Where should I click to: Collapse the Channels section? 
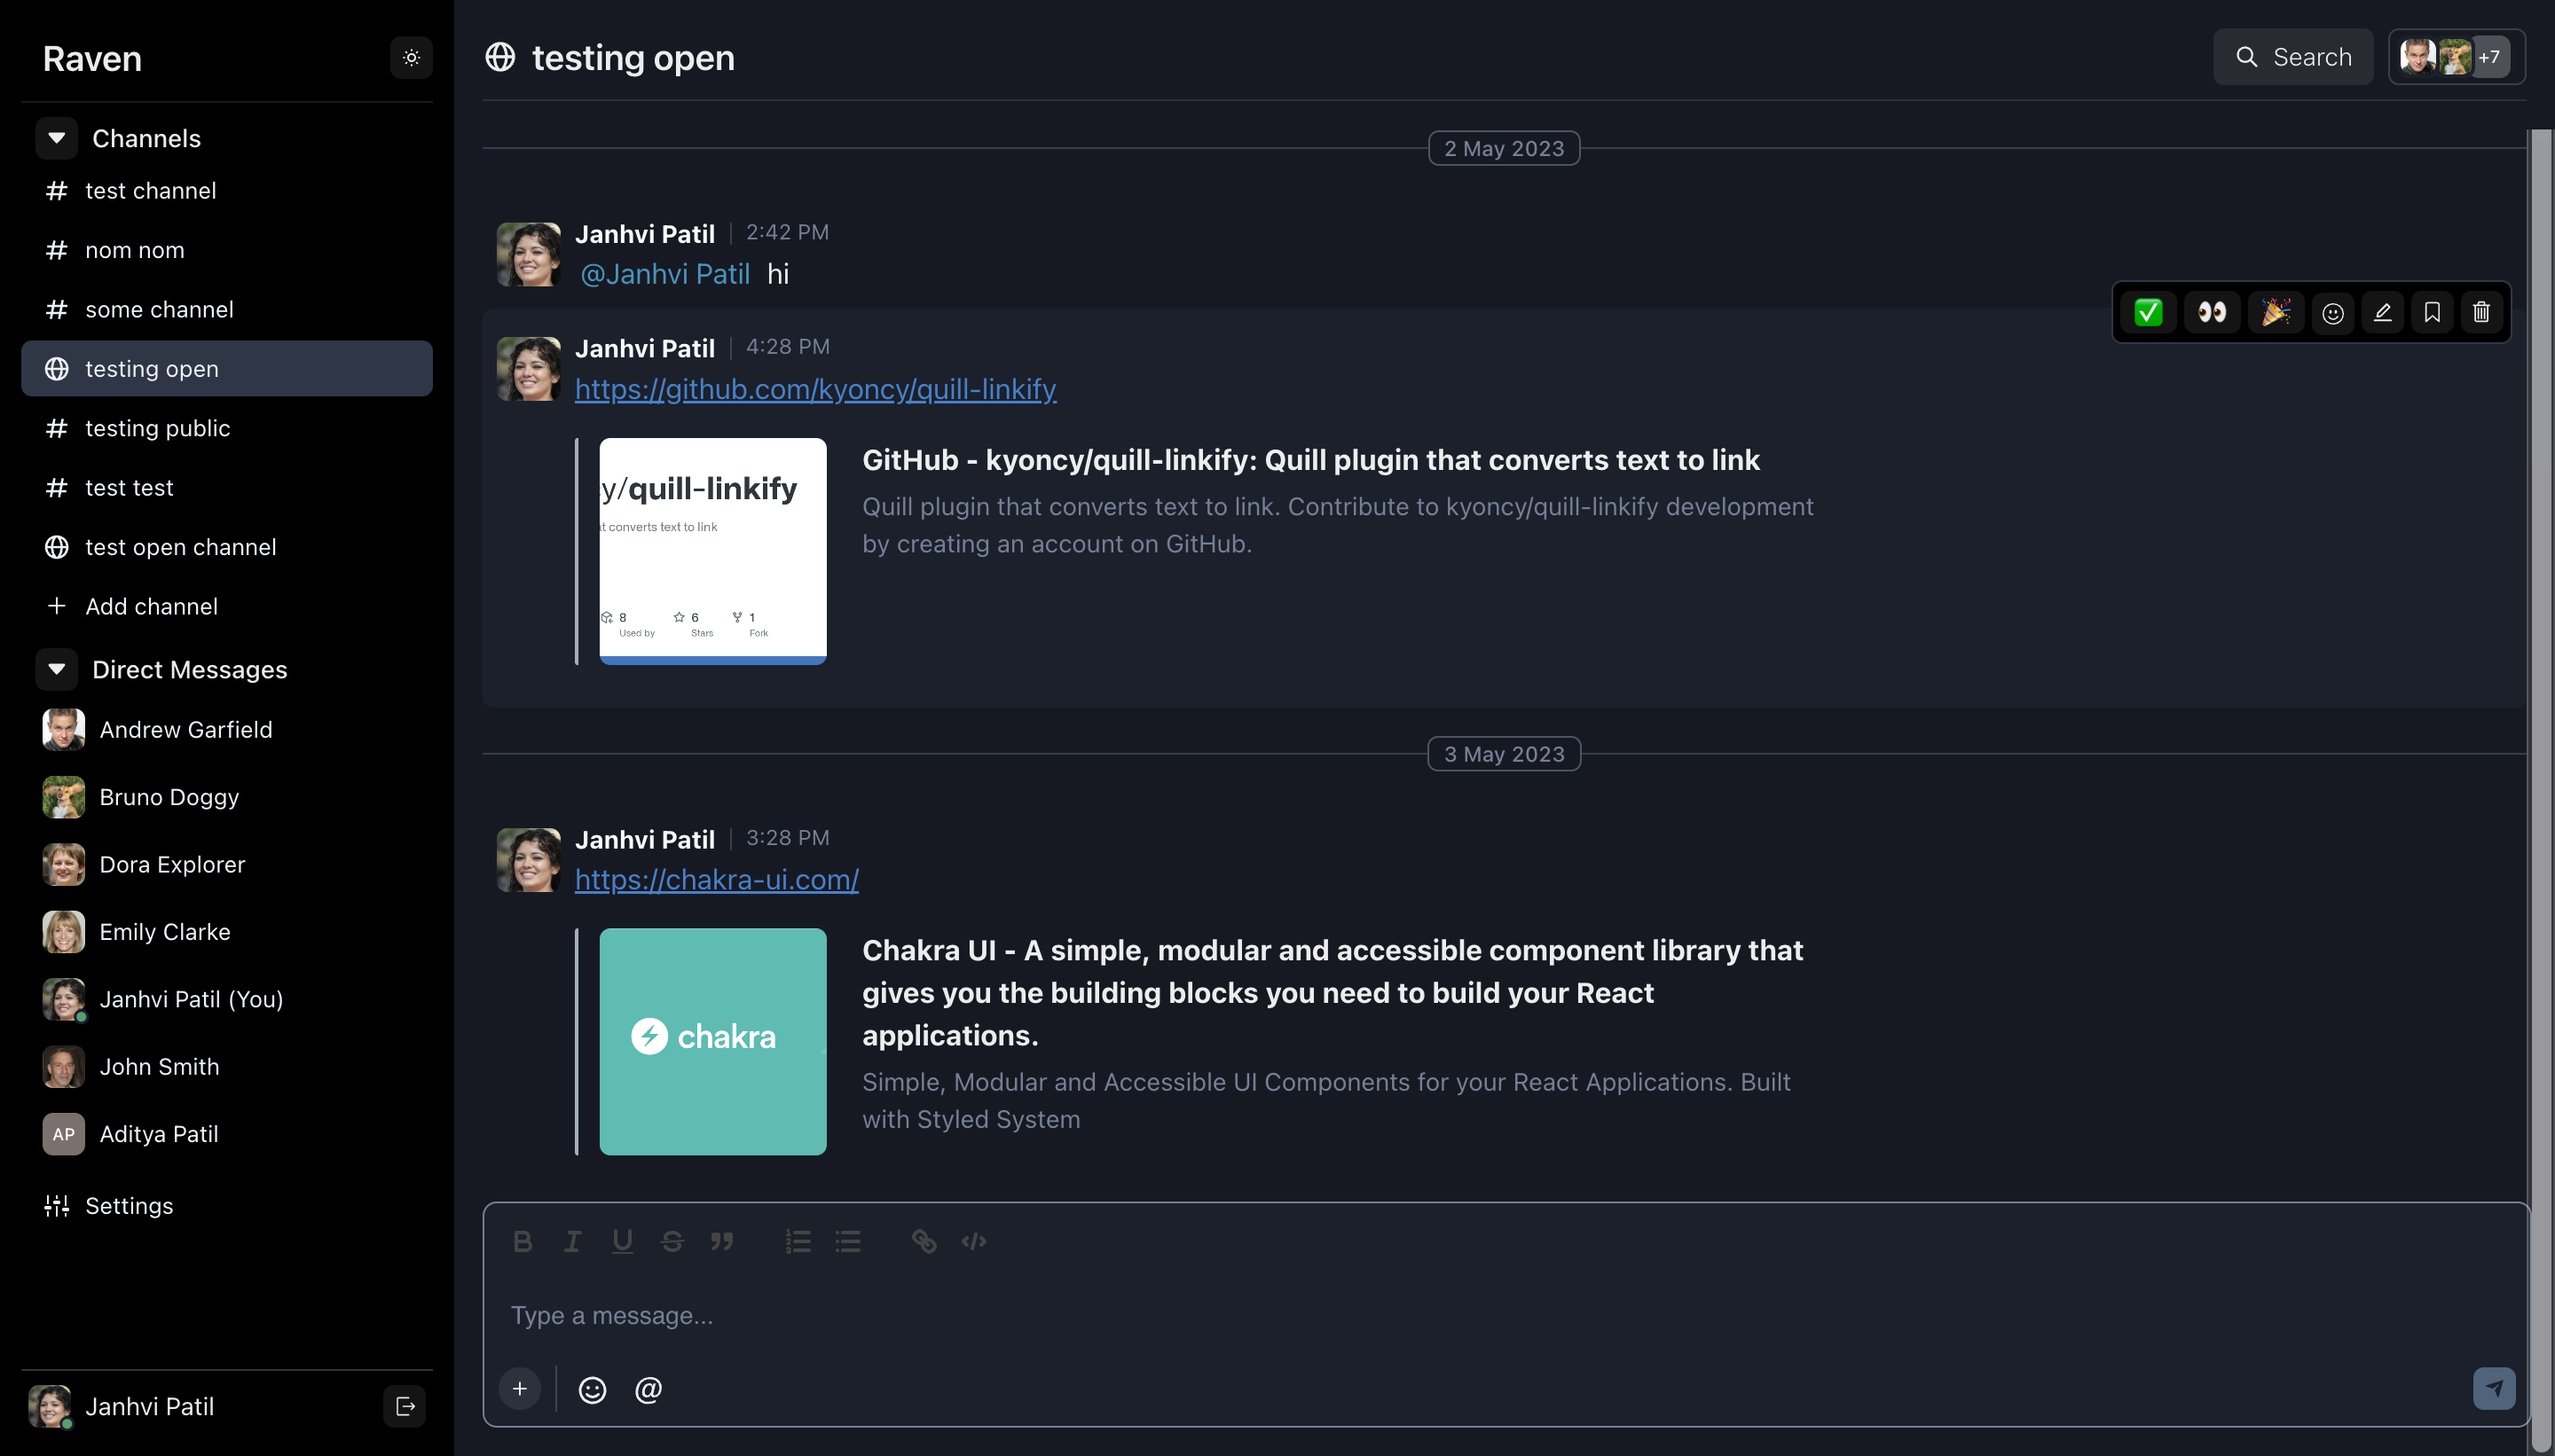[x=56, y=138]
